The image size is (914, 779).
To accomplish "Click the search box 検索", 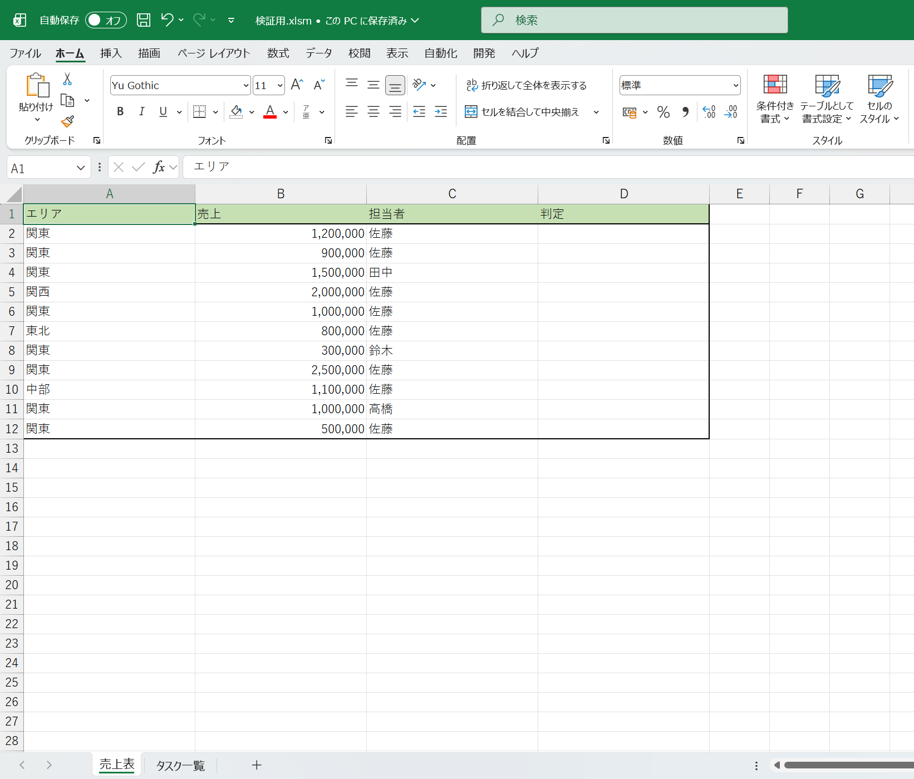I will (634, 20).
